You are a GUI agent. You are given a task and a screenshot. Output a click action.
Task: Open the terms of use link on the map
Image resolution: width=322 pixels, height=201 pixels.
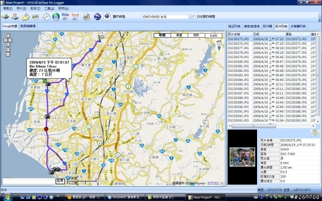coord(213,183)
